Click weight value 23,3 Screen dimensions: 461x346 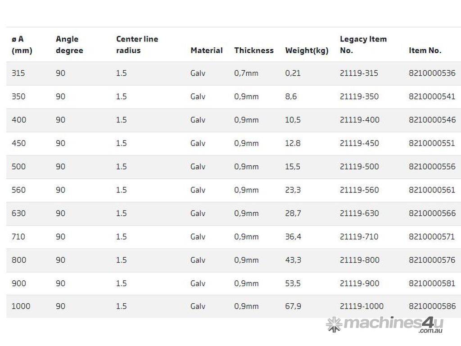point(293,190)
